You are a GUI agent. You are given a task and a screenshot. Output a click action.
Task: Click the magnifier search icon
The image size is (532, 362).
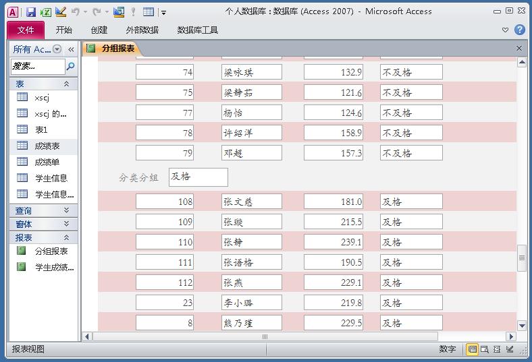pos(71,66)
